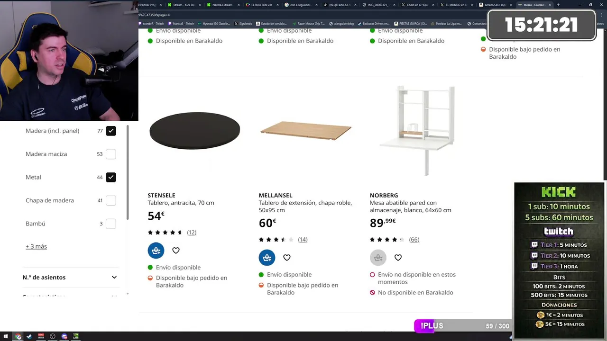Viewport: 607px width, 341px height.
Task: Open Windows Start menu
Action: 6,336
